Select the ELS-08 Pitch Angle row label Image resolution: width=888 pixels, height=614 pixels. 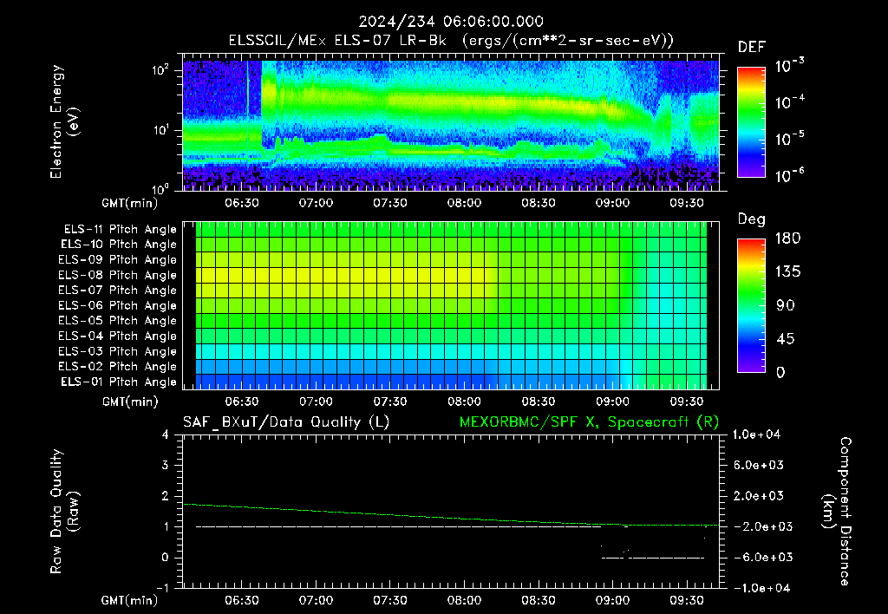(118, 275)
